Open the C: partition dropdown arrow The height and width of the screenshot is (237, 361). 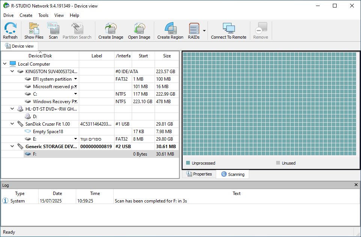pyautogui.click(x=75, y=94)
